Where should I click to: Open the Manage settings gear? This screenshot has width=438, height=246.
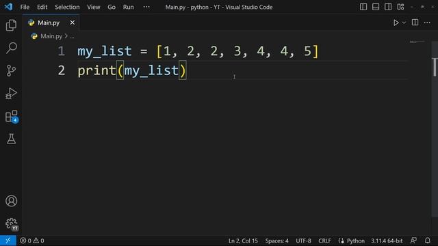[x=12, y=223]
